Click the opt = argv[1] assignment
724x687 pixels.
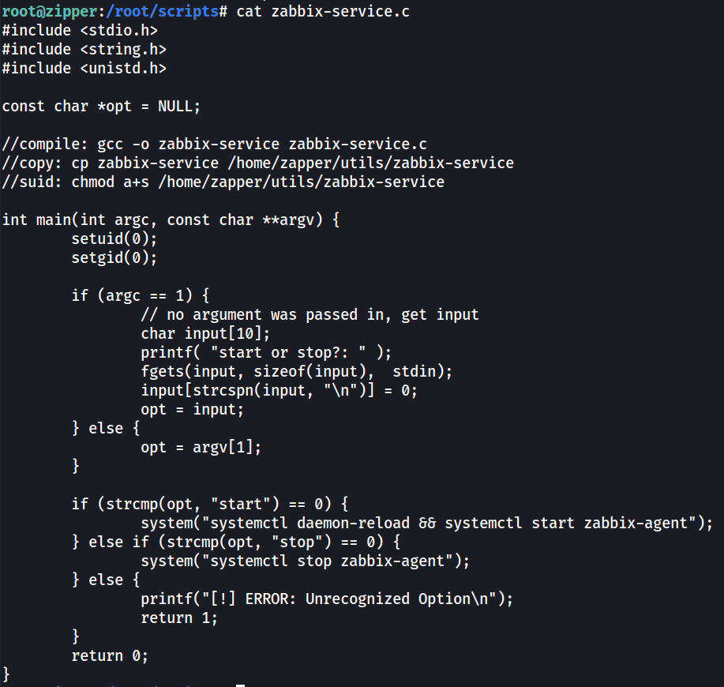201,447
